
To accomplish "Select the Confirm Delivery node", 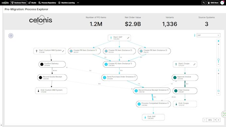I will (x=52, y=64).
